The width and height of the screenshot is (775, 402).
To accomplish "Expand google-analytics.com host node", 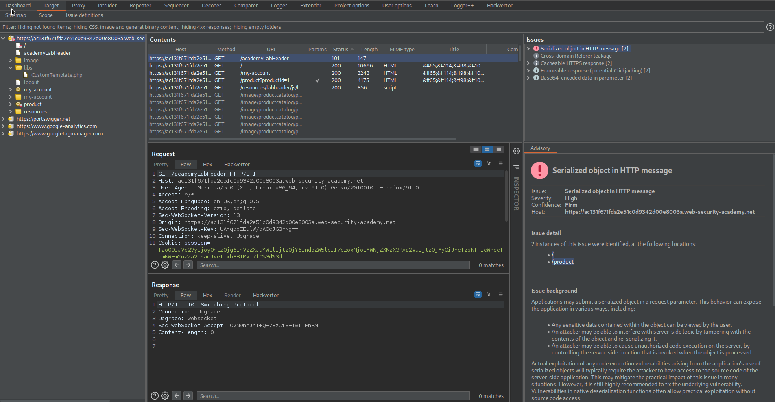I will [3, 126].
